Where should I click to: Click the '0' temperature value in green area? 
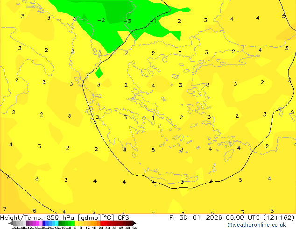point(75,19)
